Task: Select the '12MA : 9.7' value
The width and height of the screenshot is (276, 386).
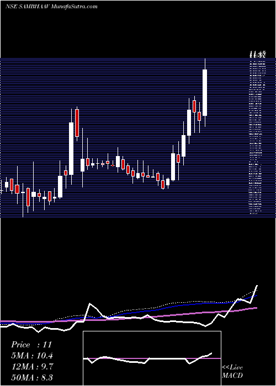Action: pos(32,366)
